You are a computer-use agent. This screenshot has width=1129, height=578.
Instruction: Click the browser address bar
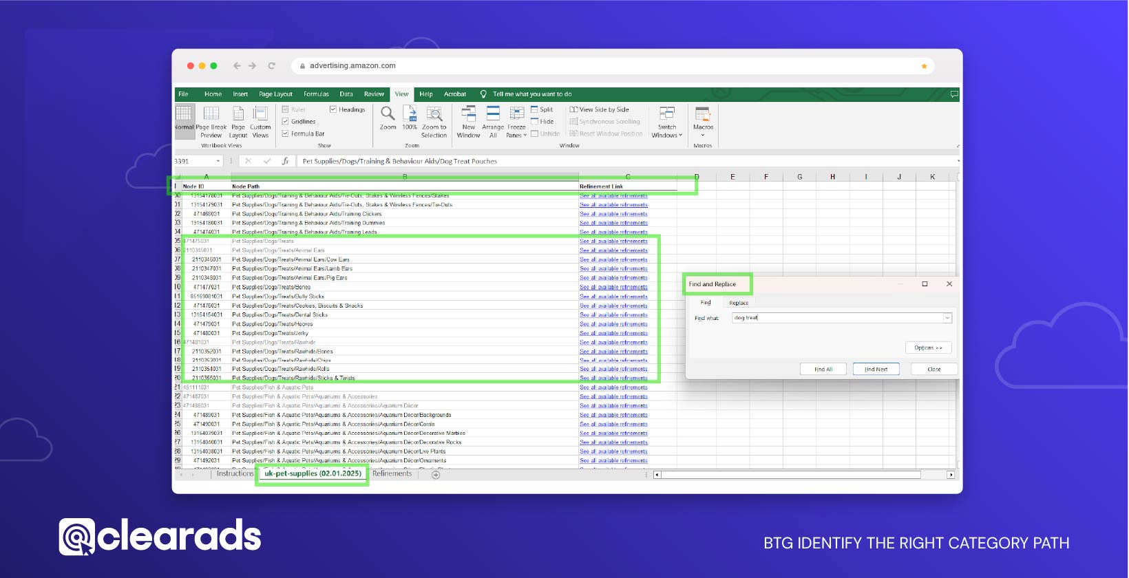pyautogui.click(x=613, y=66)
